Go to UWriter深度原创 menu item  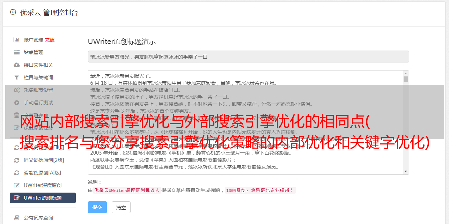[x=43, y=185]
